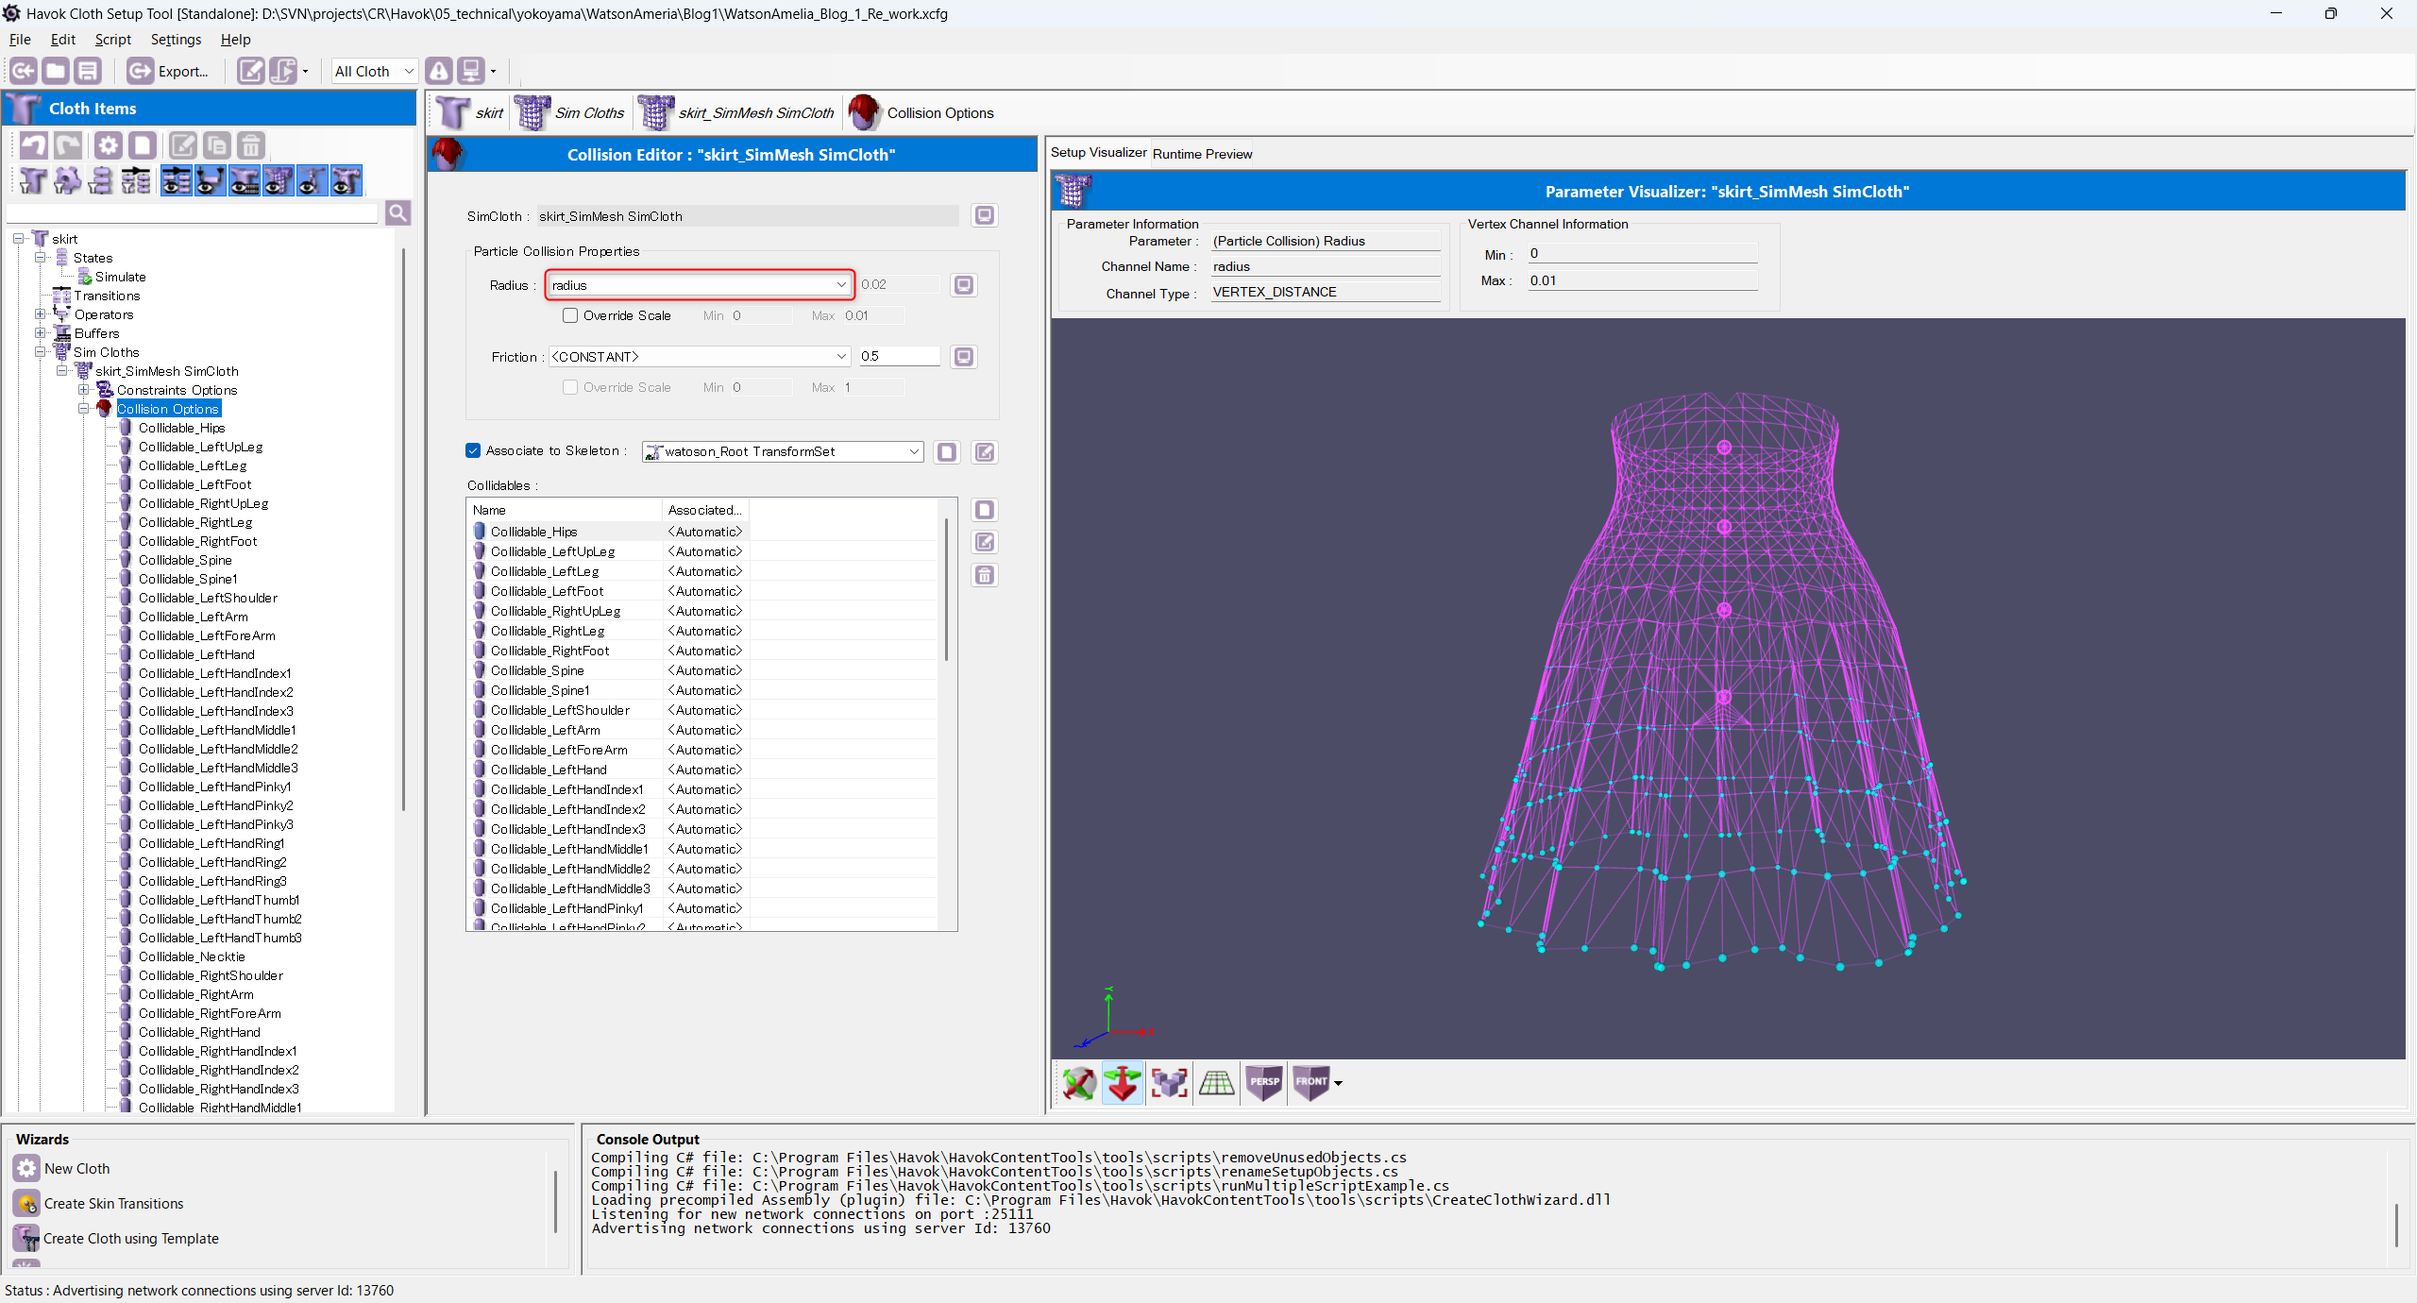Switch to the Setup Visualizer tab
Viewport: 2417px width, 1303px height.
(1098, 153)
